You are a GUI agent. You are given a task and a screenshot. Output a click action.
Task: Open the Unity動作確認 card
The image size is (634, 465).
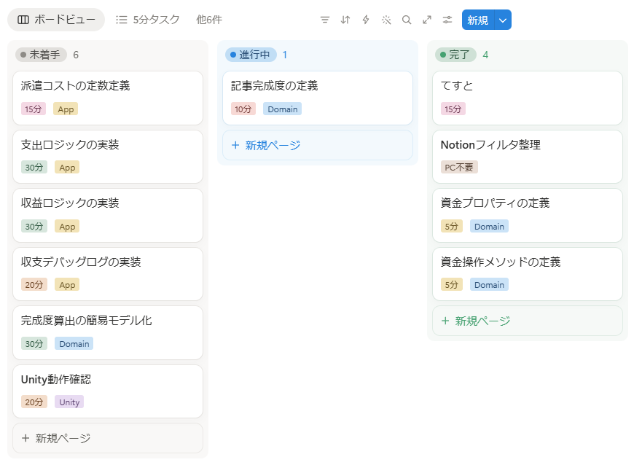point(108,391)
